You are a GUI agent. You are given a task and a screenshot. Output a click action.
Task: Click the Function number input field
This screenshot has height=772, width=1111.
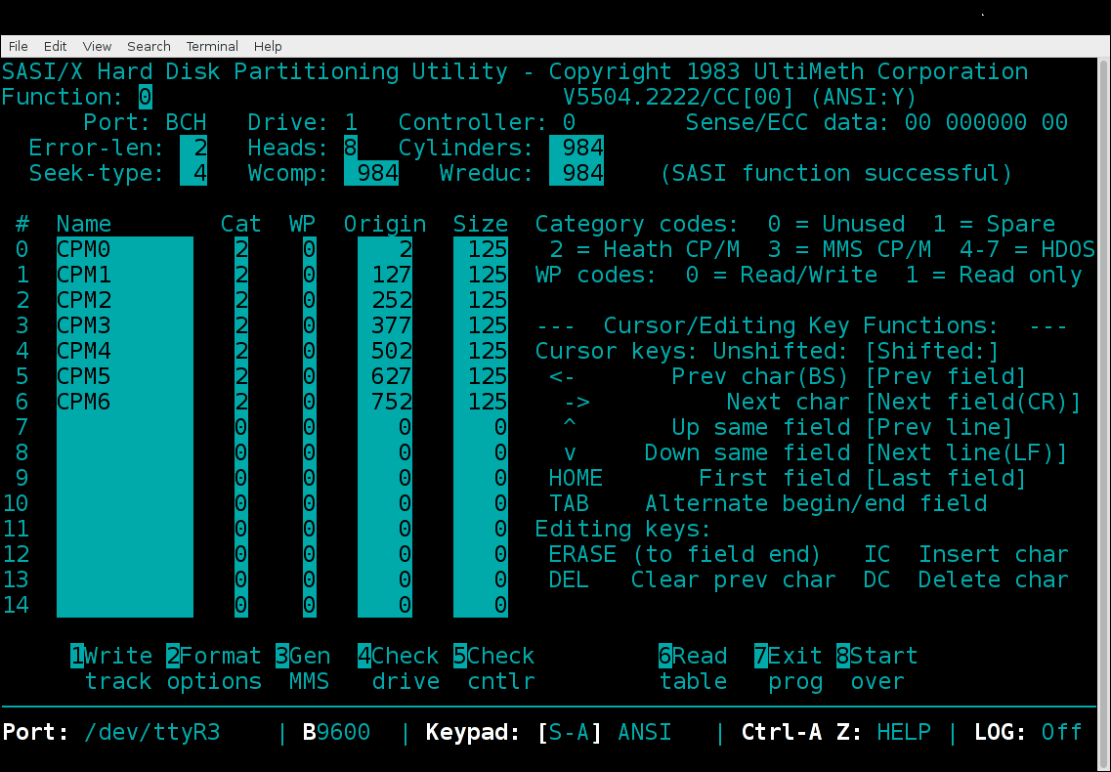click(145, 97)
